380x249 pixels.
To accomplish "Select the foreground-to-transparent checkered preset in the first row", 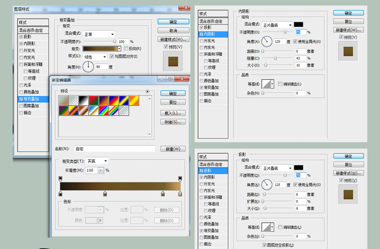I will 73,100.
